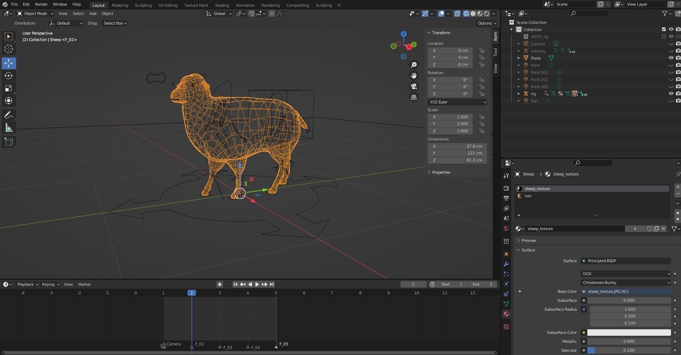The height and width of the screenshot is (355, 681).
Task: Switch to the Sculpting workspace tab
Action: 143,5
